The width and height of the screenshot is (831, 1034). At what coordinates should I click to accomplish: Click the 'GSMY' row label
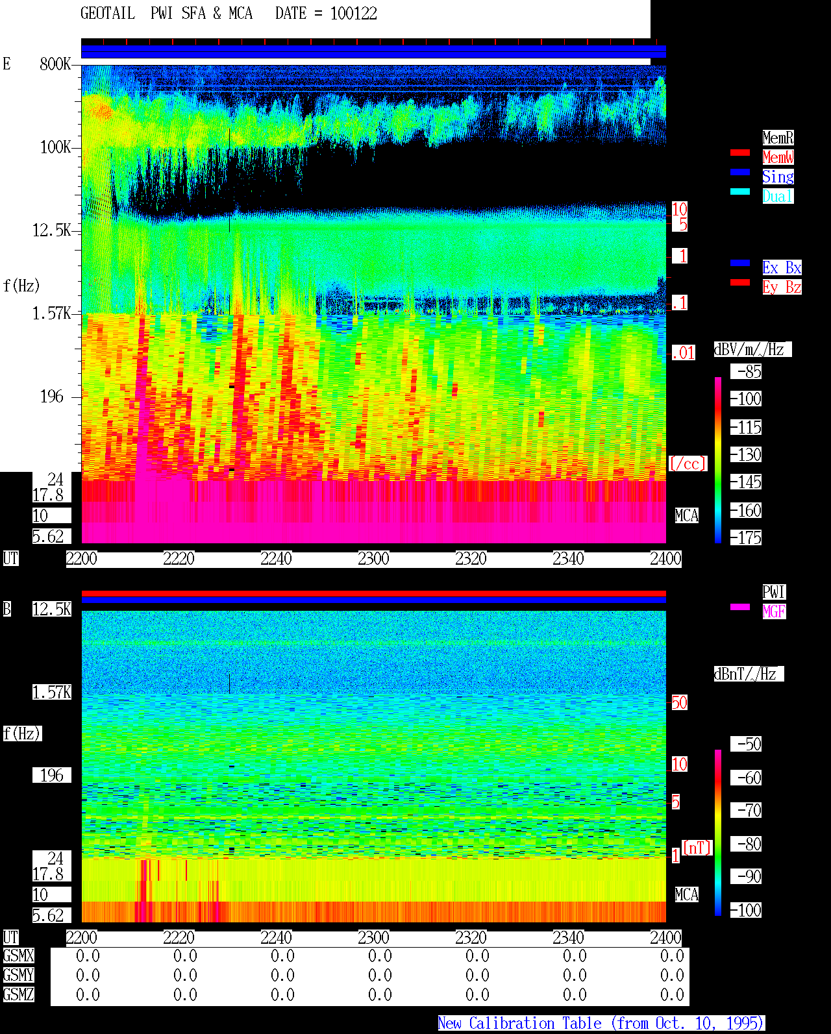pyautogui.click(x=18, y=975)
